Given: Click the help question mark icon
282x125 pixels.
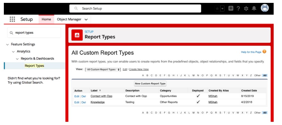Looking at the screenshot, I should click(238, 8).
